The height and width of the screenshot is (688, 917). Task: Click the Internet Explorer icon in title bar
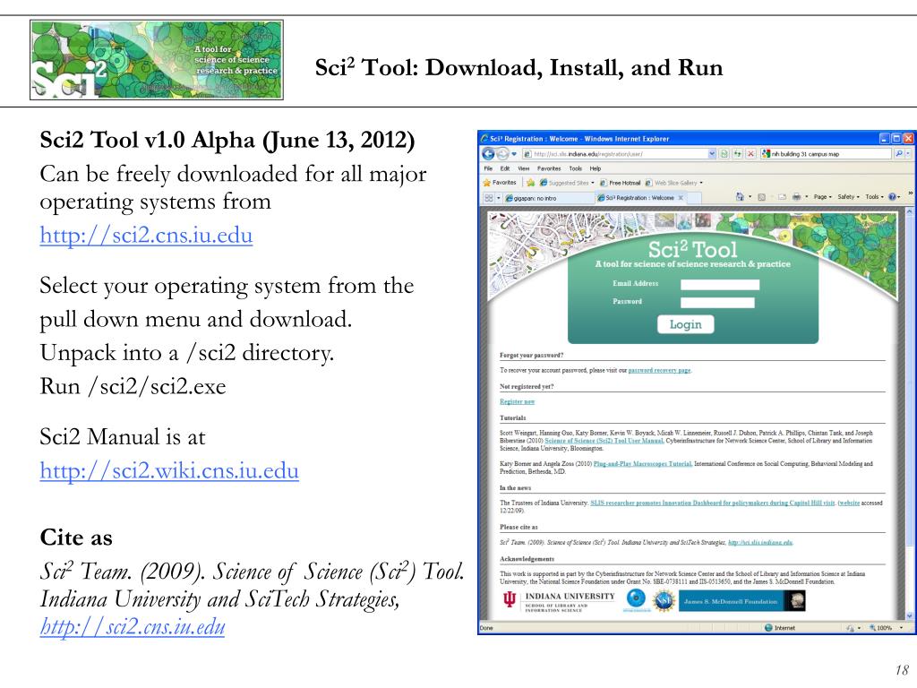coord(484,139)
